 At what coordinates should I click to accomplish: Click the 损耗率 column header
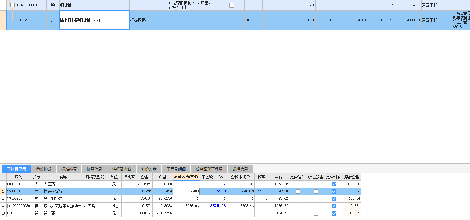coord(129,177)
